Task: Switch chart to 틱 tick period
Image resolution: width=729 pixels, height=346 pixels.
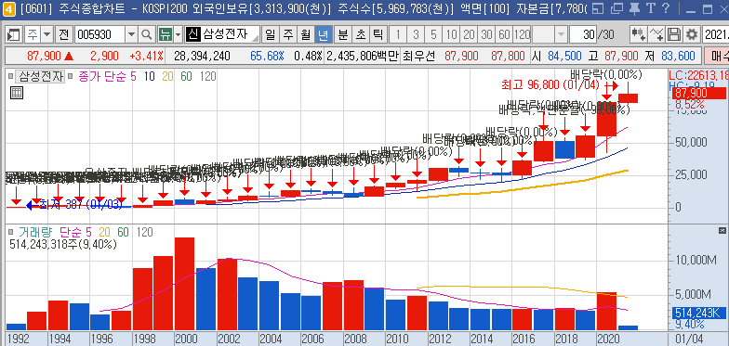Action: pyautogui.click(x=378, y=33)
